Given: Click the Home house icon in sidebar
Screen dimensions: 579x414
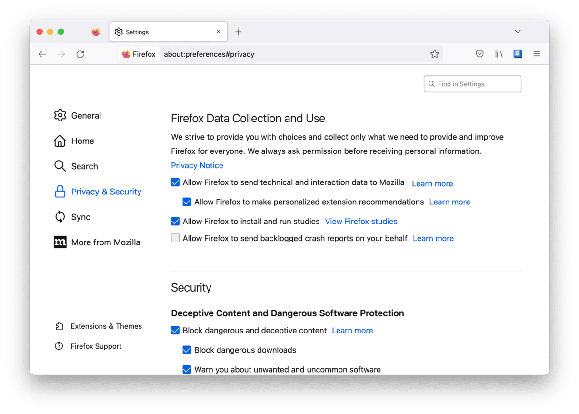Looking at the screenshot, I should tap(60, 141).
